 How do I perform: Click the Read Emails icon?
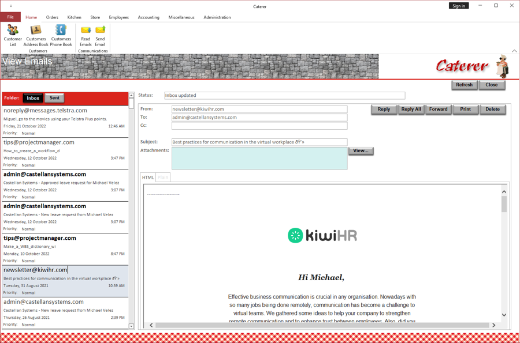86,35
